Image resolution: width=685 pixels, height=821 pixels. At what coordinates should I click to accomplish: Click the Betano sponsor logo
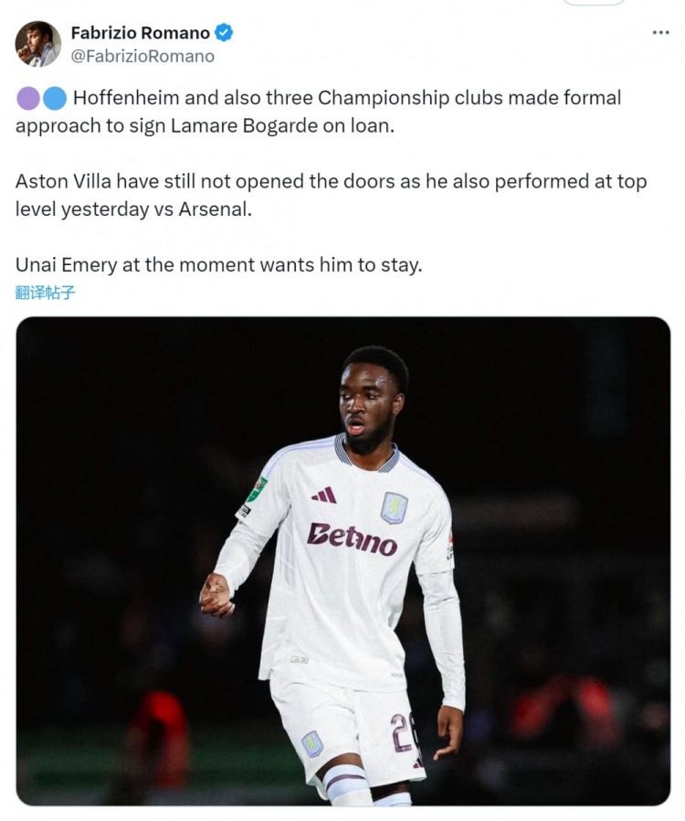pos(352,538)
